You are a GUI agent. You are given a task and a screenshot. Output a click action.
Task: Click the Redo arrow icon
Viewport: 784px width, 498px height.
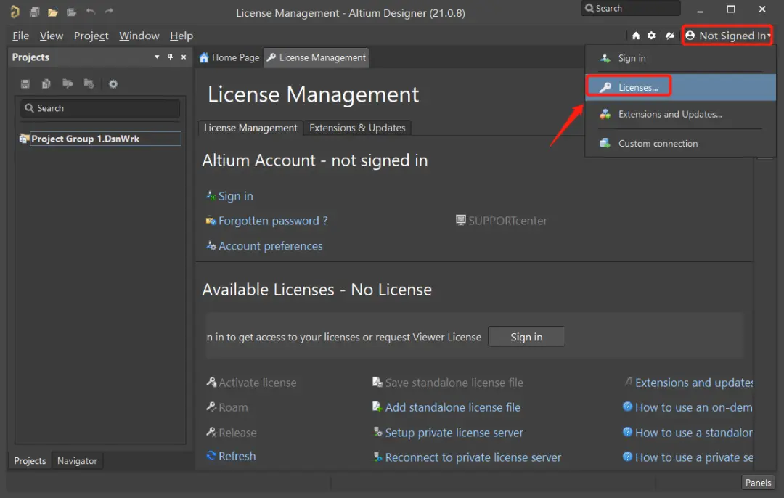click(x=109, y=12)
